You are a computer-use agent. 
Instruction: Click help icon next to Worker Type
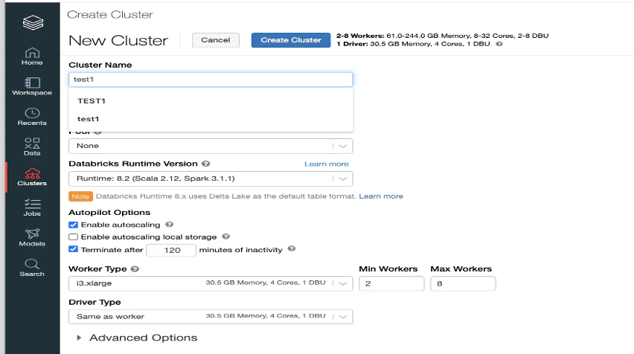(x=135, y=268)
